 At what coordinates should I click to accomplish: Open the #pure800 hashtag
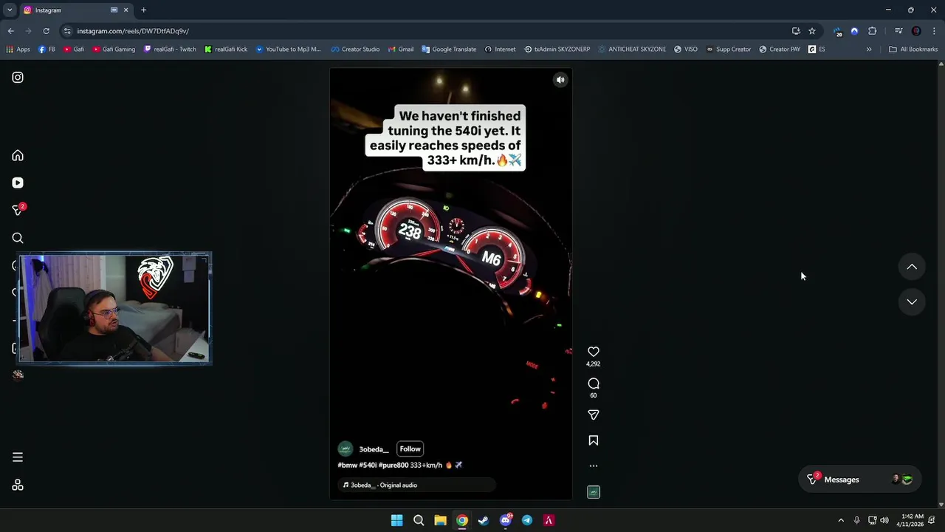click(x=394, y=465)
